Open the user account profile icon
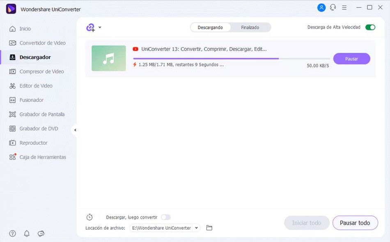 (x=321, y=7)
